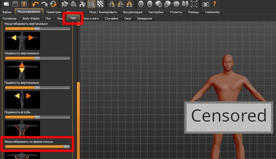Go to the Визуализация tab
276x159 pixels.
(133, 12)
